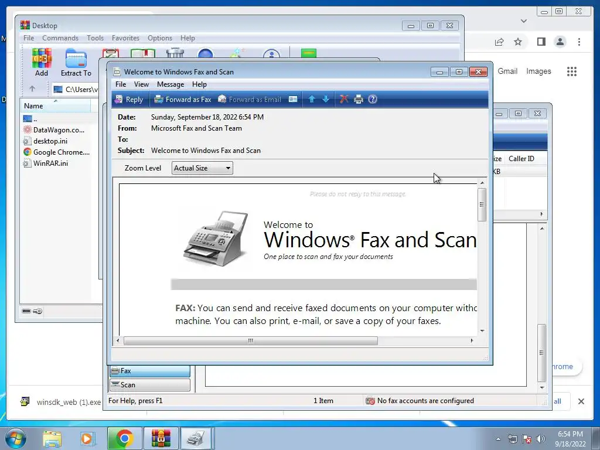Open File menu in Fax and Scan message window
This screenshot has height=450, width=600.
[x=121, y=84]
